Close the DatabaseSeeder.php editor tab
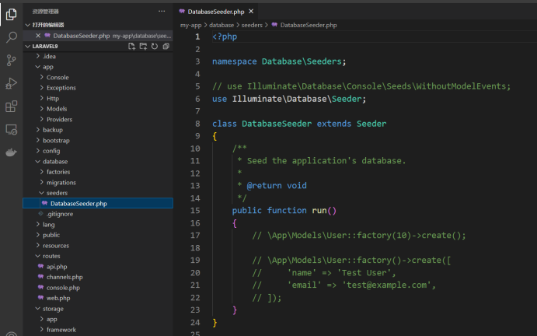This screenshot has height=336, width=537. point(250,12)
